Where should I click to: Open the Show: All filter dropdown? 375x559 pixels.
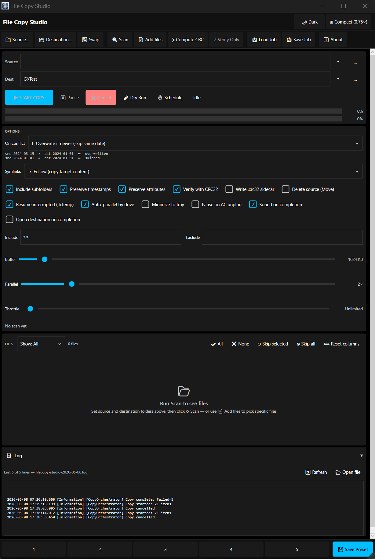(x=41, y=344)
